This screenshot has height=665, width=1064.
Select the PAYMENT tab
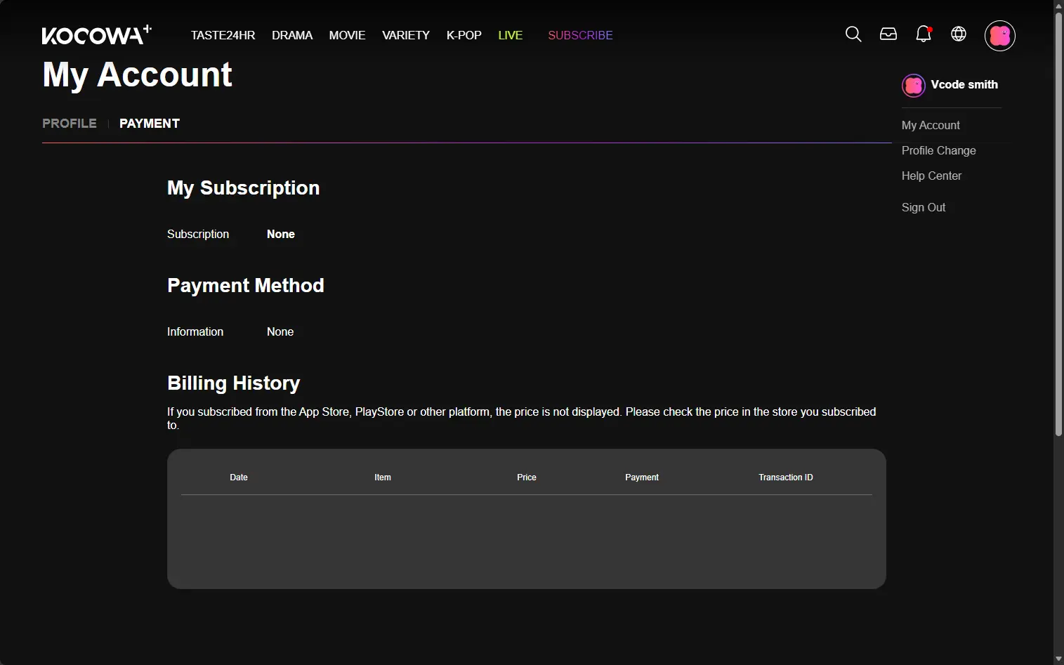[x=150, y=124]
